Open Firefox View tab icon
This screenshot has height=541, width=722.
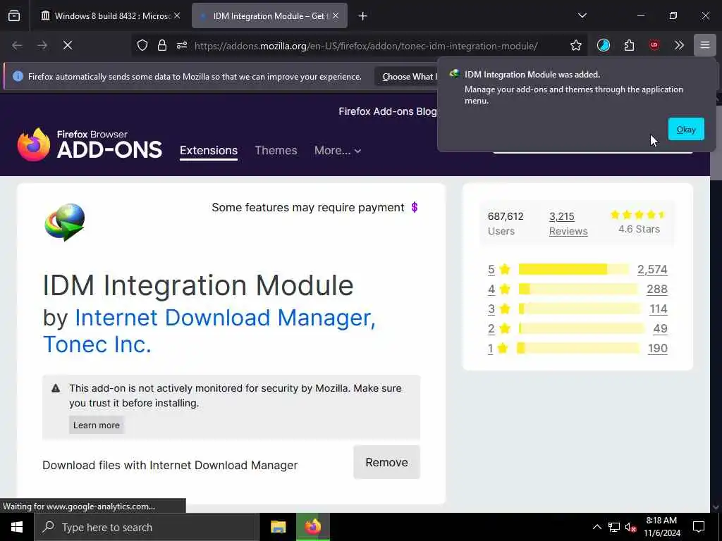pos(14,16)
